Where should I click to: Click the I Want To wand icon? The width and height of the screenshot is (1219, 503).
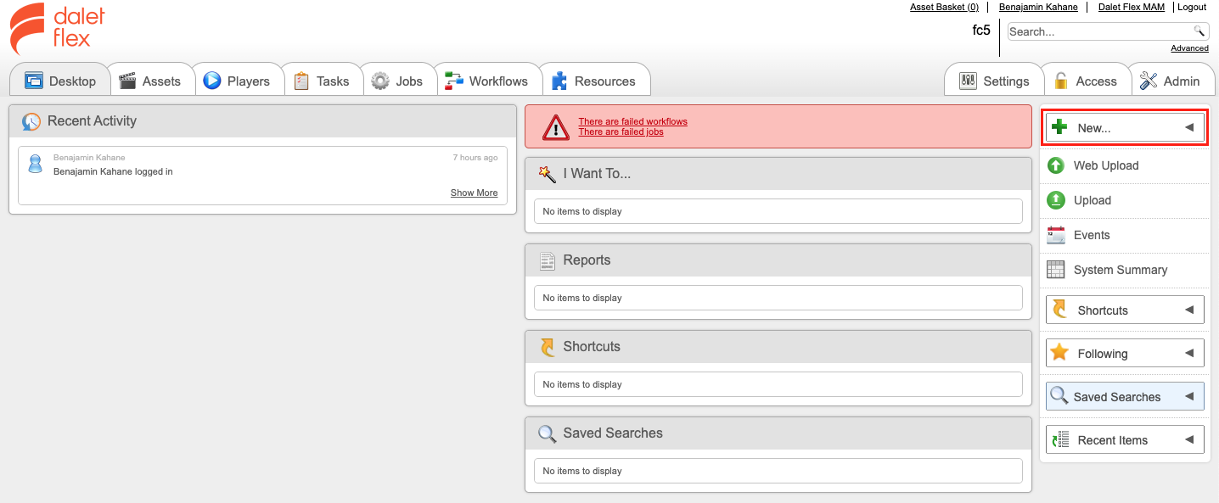548,173
